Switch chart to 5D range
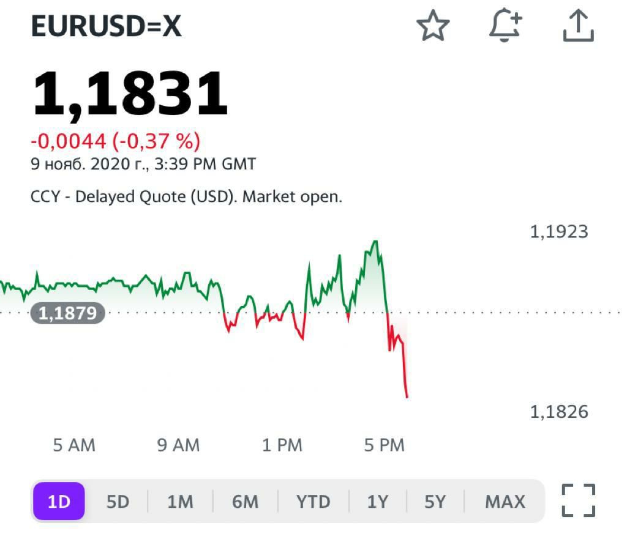627x539 pixels. coord(118,502)
